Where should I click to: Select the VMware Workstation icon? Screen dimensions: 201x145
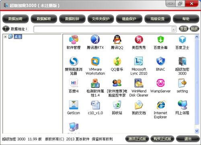click(x=95, y=61)
